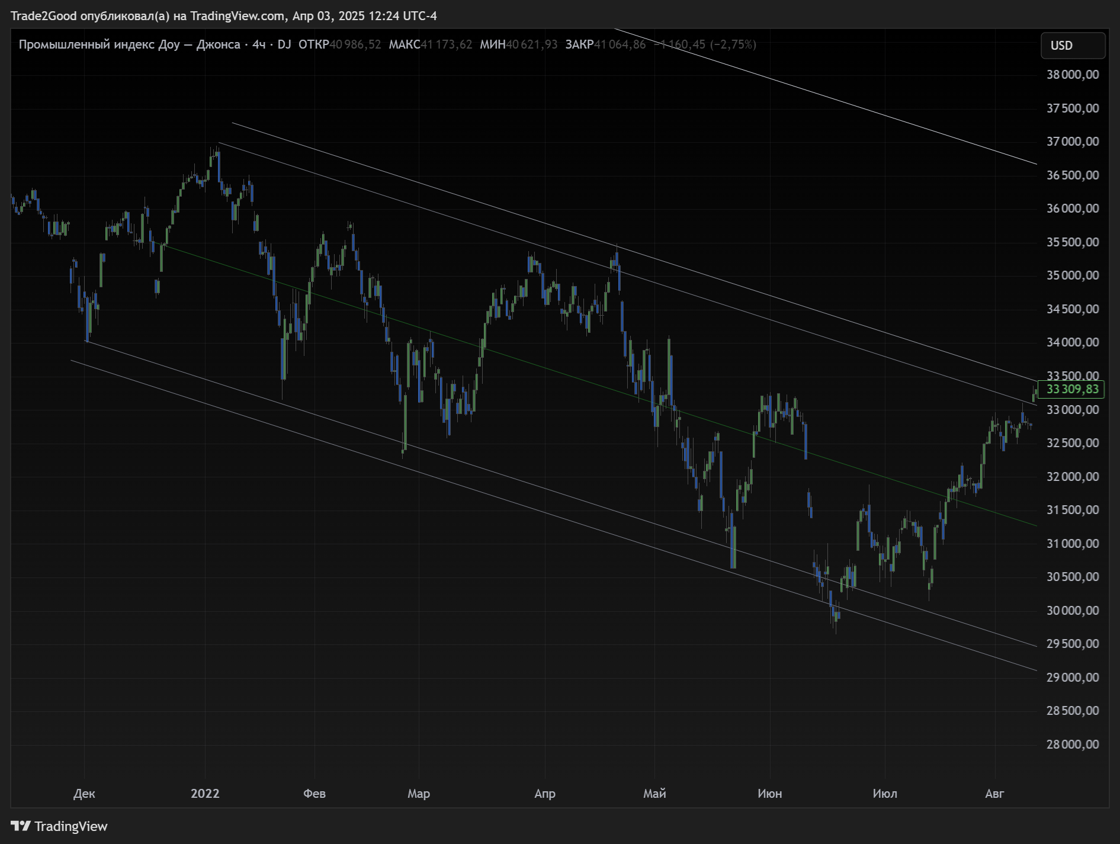Click the 36 000,00 price scale label
The height and width of the screenshot is (844, 1120).
click(x=1072, y=208)
